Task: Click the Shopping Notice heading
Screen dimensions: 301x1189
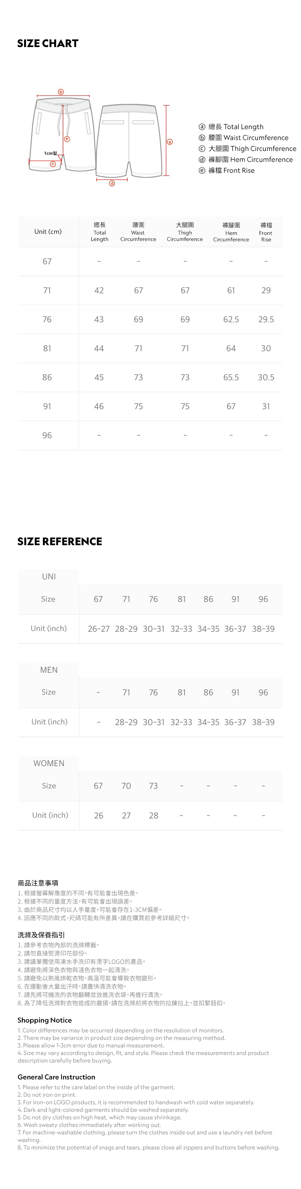Action: coord(45,1020)
